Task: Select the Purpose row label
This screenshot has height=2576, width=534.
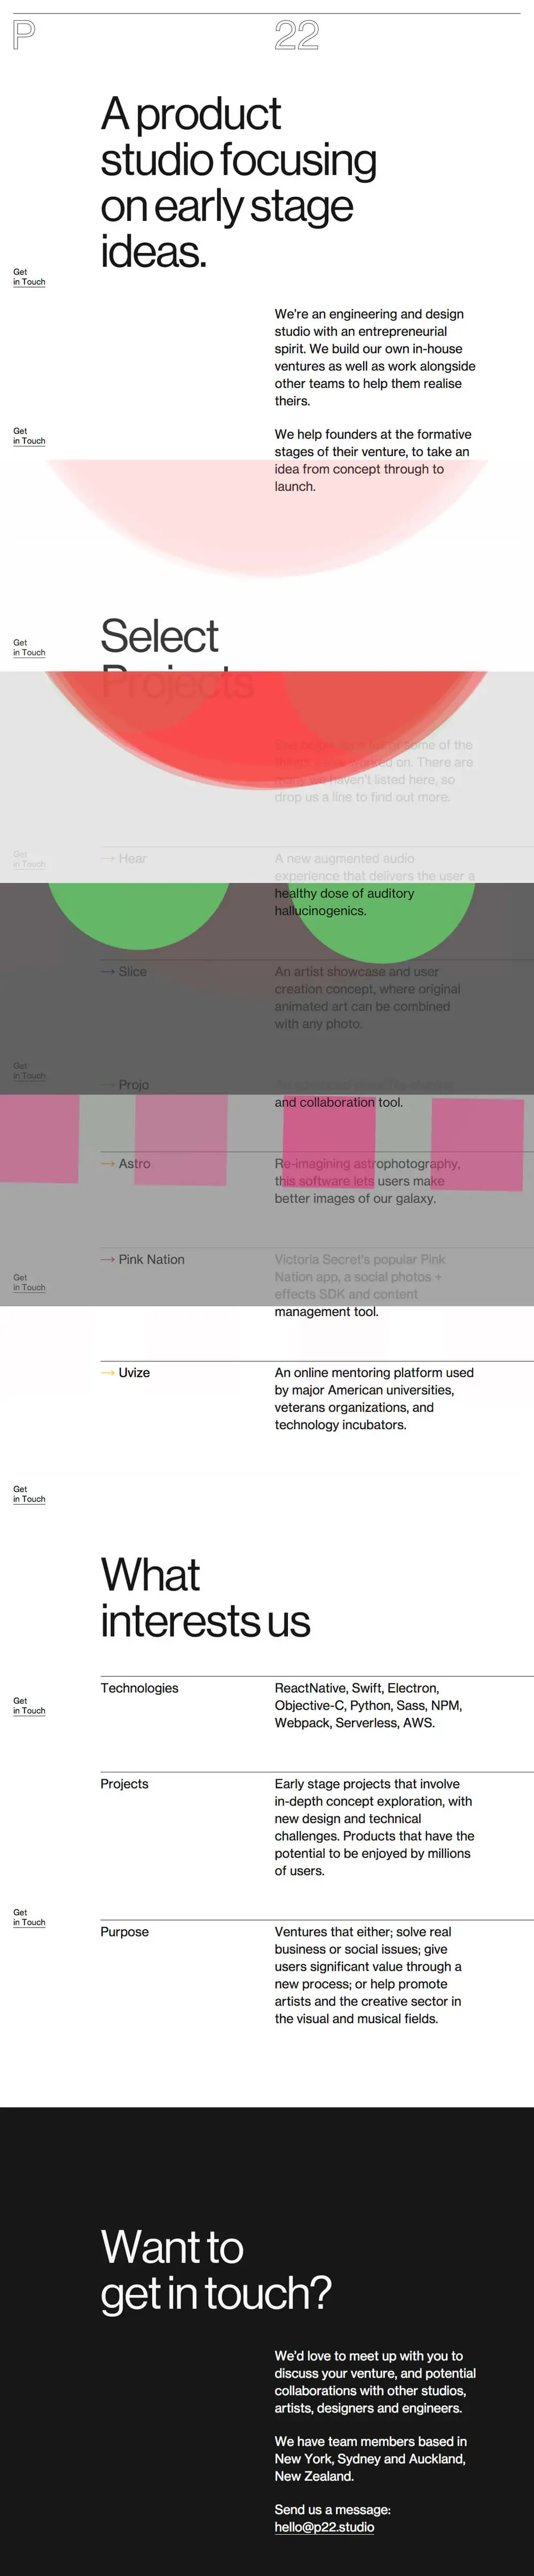Action: (125, 1932)
